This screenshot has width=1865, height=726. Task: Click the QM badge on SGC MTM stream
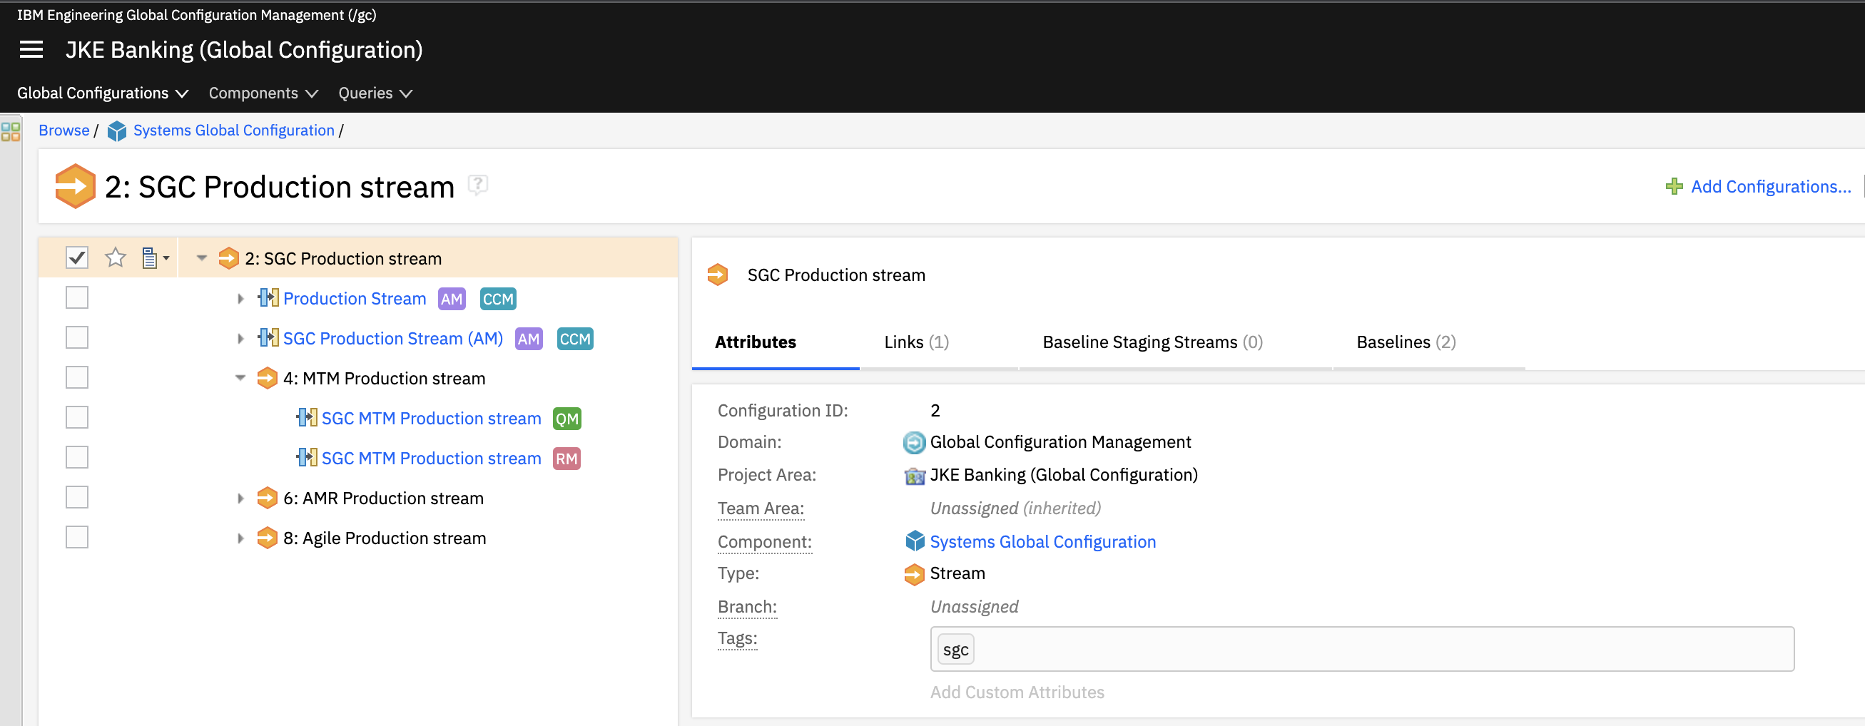click(x=566, y=419)
